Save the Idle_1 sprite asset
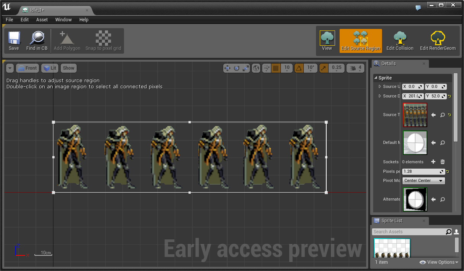This screenshot has width=464, height=271. pos(14,41)
